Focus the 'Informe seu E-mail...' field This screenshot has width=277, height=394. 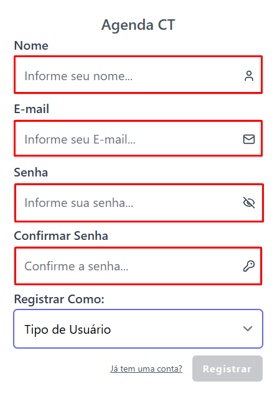(x=138, y=138)
